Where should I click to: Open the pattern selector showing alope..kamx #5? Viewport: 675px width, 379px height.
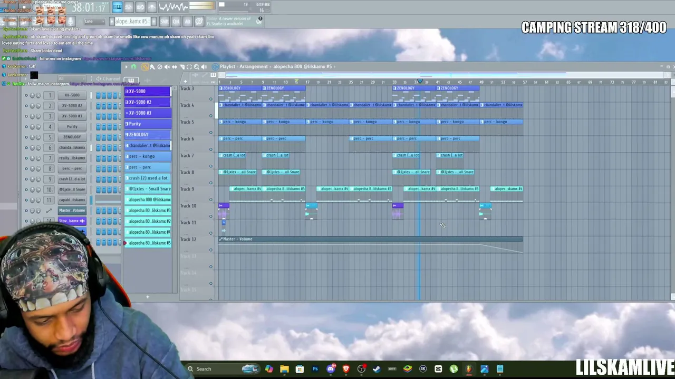[x=132, y=22]
